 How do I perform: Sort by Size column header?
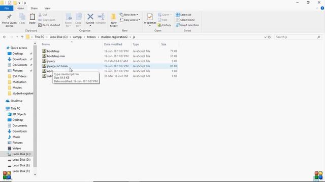click(x=164, y=44)
